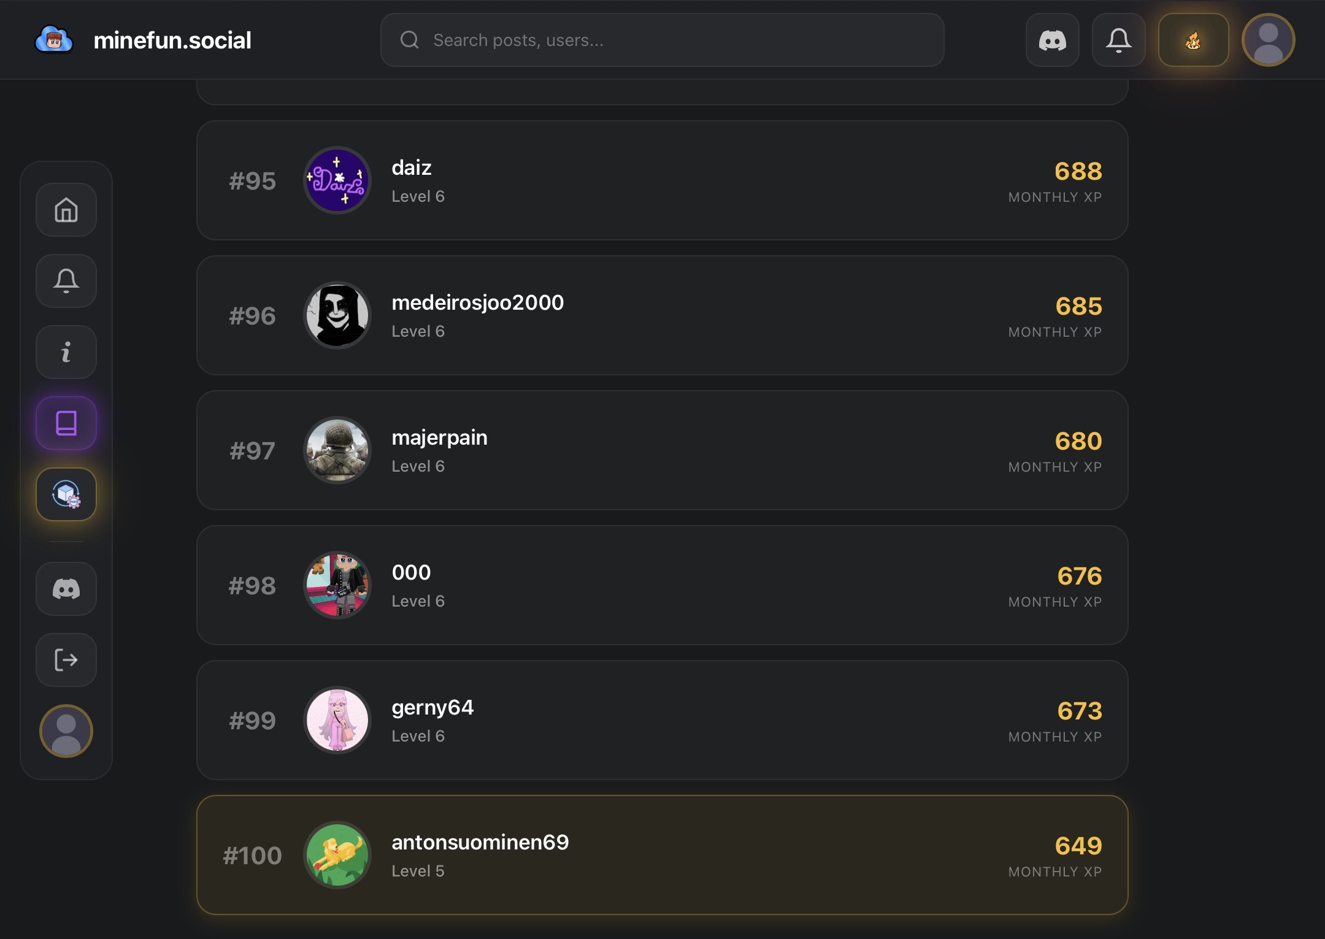
Task: Open daiz's profile name
Action: 412,167
